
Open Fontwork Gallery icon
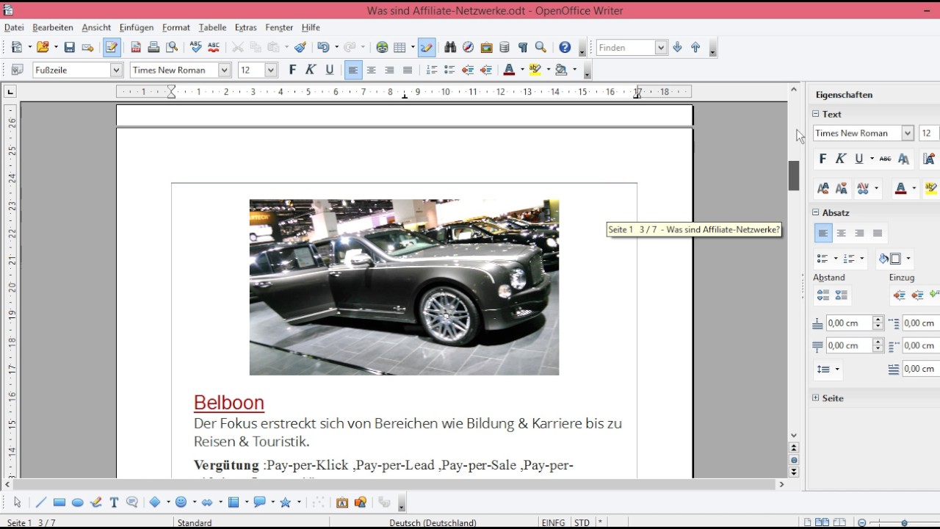tap(342, 503)
